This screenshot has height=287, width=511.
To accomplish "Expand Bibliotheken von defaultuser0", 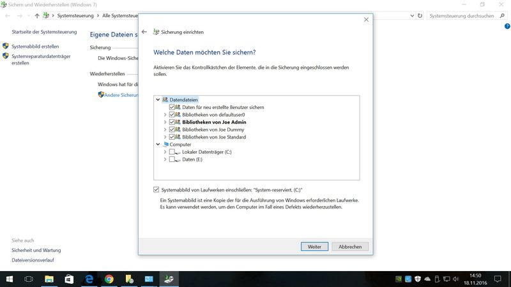I will (165, 115).
